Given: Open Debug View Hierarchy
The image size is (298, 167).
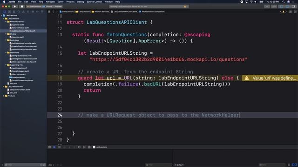Looking at the screenshot, I should point(79,147).
